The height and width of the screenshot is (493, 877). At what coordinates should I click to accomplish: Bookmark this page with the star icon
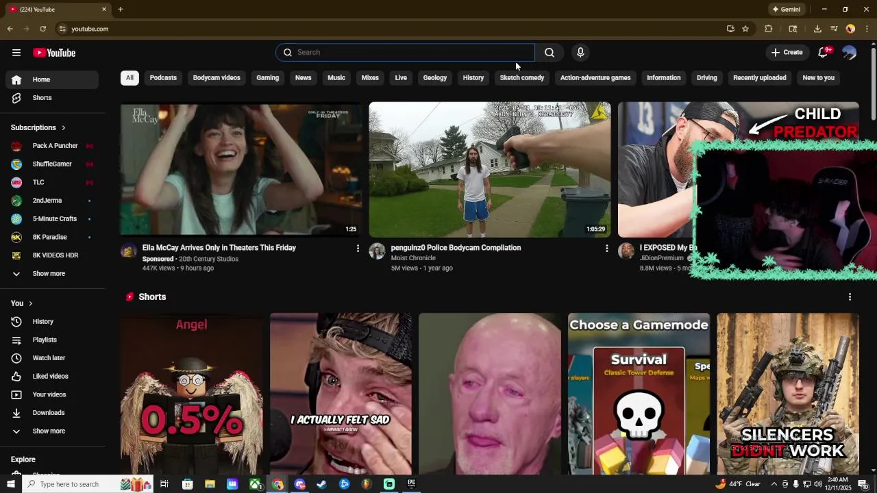745,29
